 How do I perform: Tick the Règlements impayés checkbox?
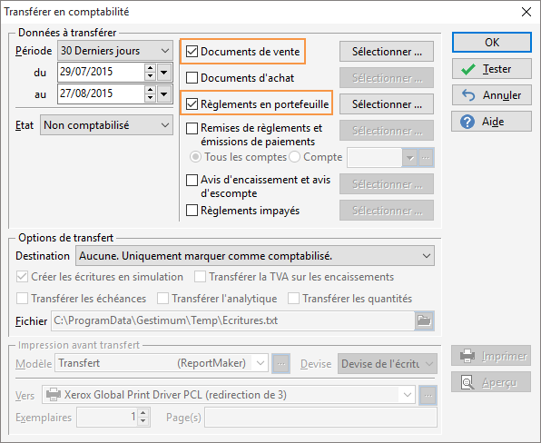pyautogui.click(x=192, y=210)
